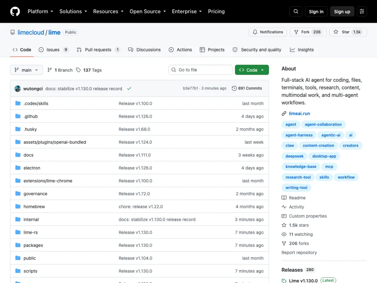Click the Sign in button

(316, 12)
